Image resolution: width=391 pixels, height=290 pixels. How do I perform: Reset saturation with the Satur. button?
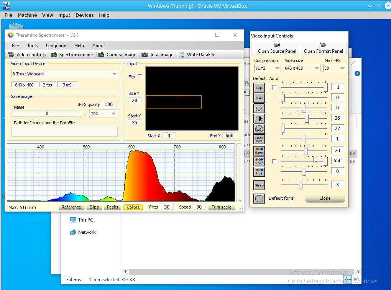click(x=259, y=151)
